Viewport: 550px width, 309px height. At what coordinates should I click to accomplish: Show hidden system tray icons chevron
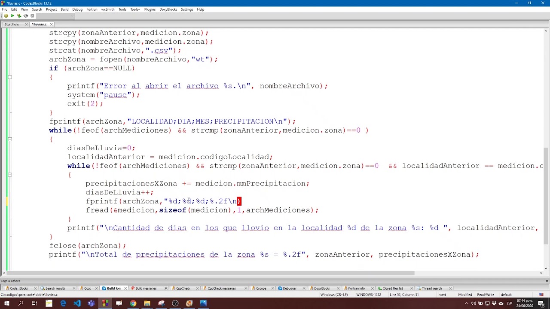coord(466,304)
